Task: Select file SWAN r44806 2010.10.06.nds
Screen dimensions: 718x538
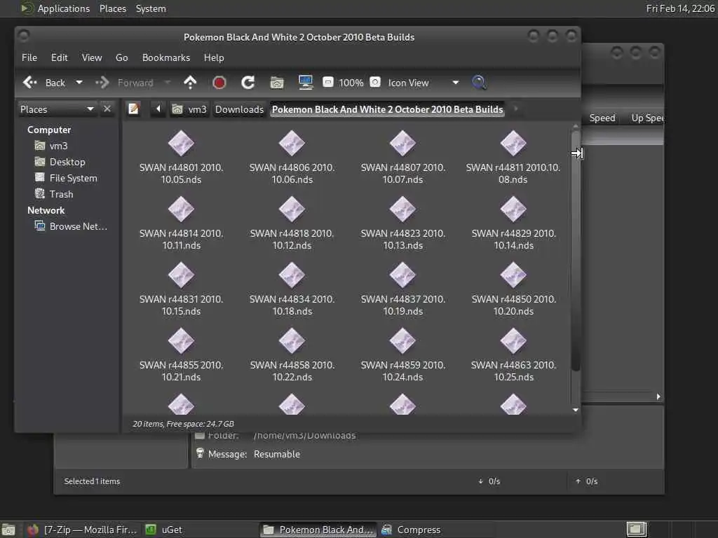Action: click(292, 157)
